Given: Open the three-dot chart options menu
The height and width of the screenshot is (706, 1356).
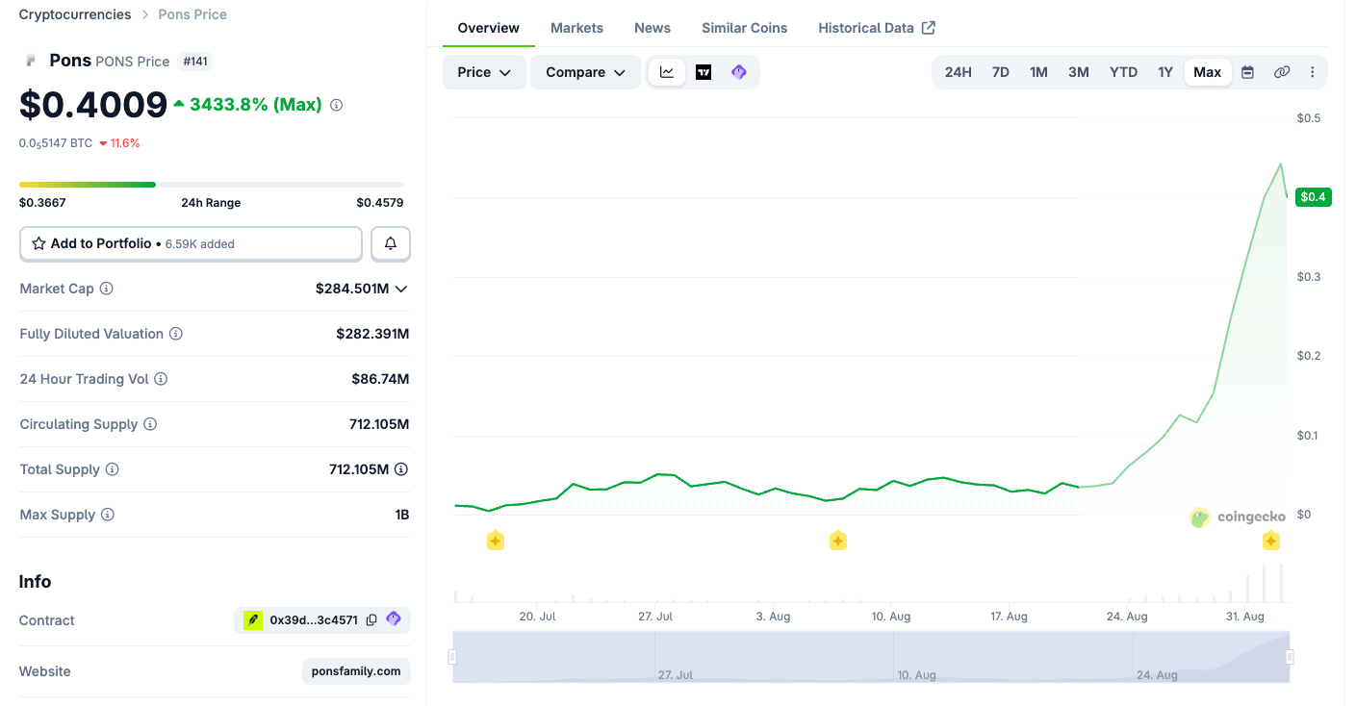Looking at the screenshot, I should 1313,72.
